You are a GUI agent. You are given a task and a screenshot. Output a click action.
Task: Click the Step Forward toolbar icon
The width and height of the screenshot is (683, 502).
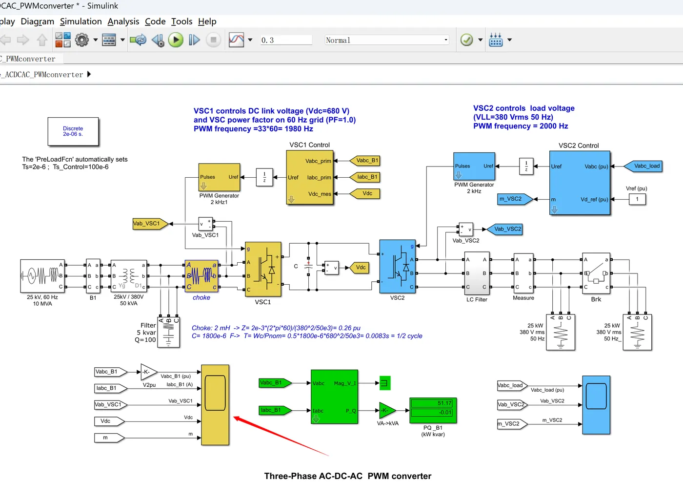(x=194, y=40)
